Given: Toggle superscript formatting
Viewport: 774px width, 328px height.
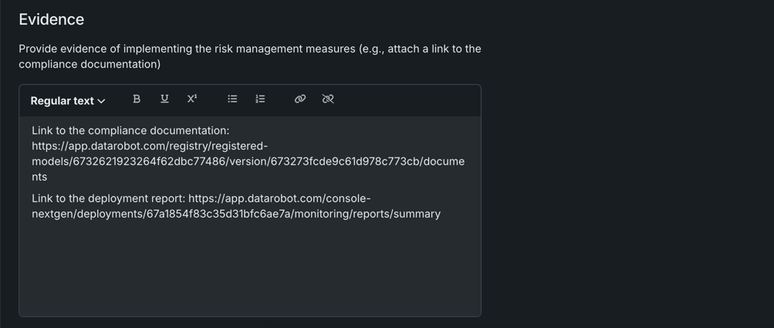Looking at the screenshot, I should pos(192,99).
